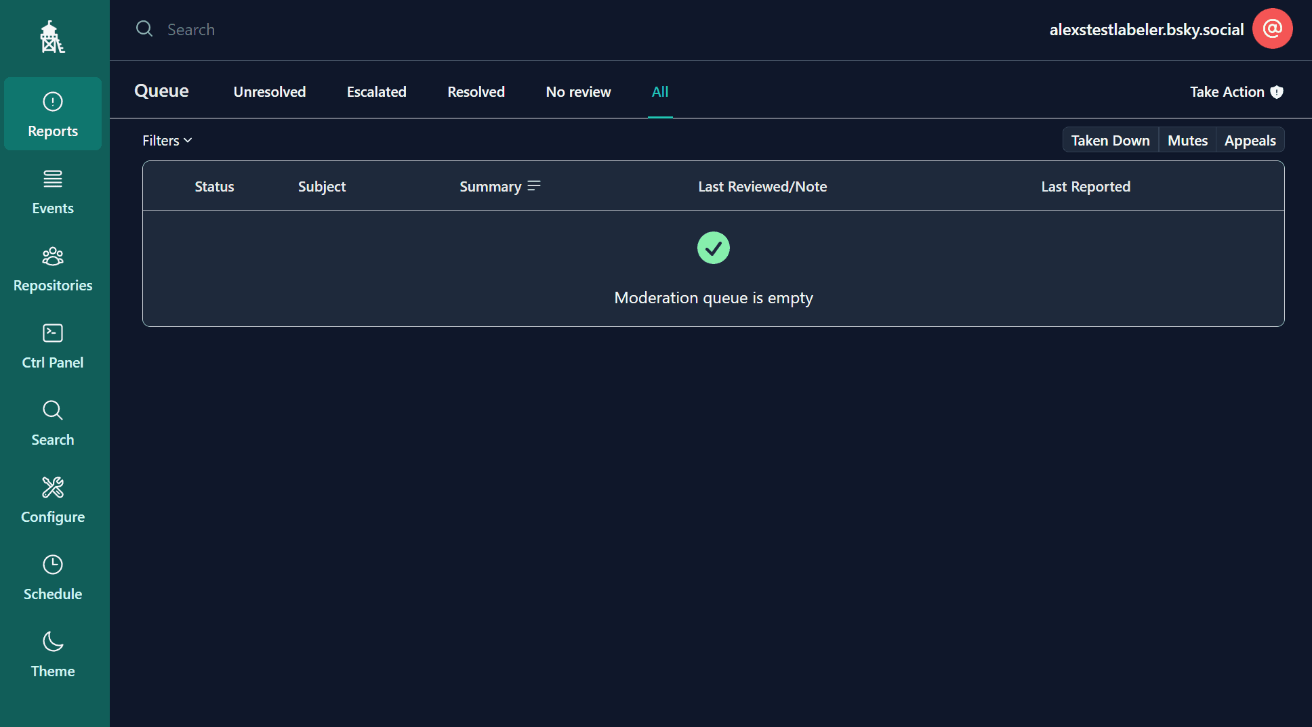Image resolution: width=1312 pixels, height=727 pixels.
Task: Expand the Filters dropdown
Action: tap(167, 140)
